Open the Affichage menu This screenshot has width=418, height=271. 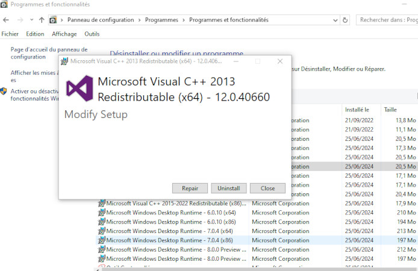[64, 34]
